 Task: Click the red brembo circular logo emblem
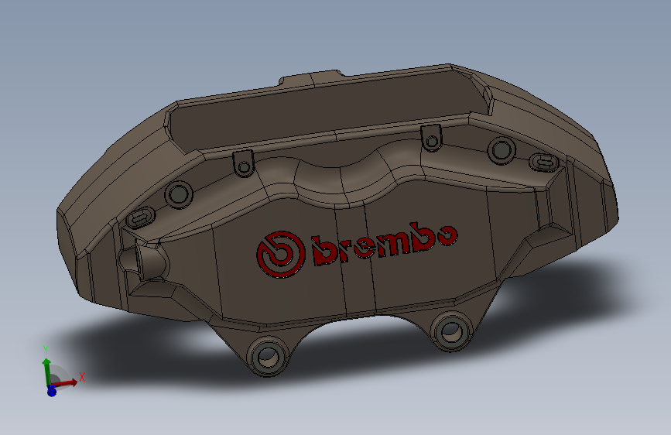[x=280, y=255]
